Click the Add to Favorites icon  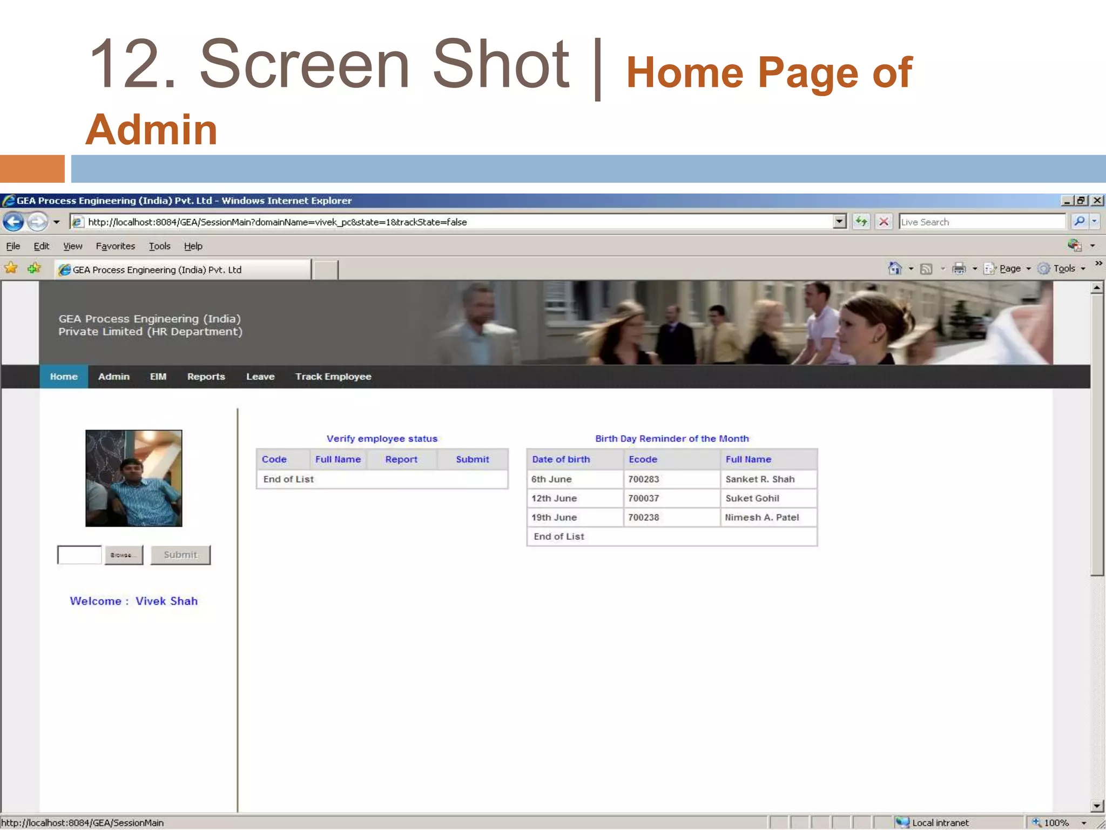coord(34,268)
